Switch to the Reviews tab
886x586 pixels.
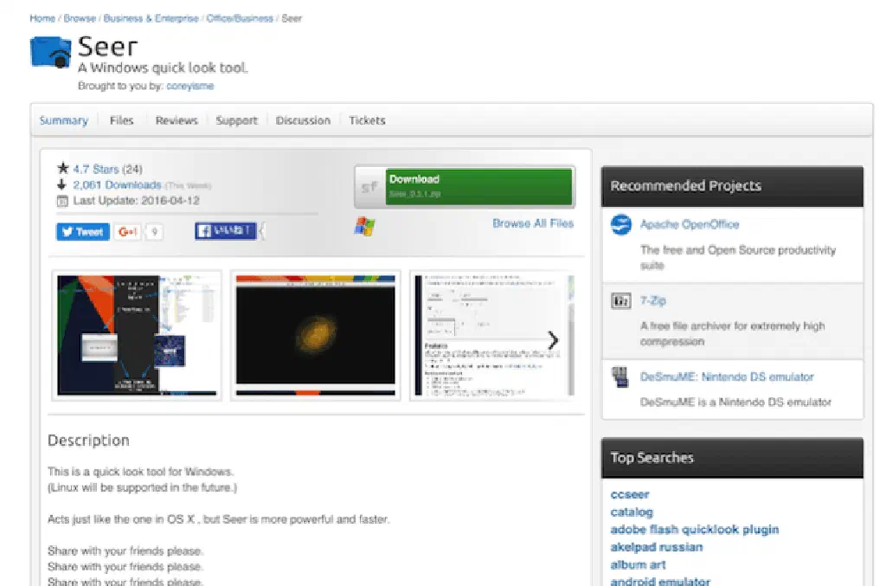pyautogui.click(x=177, y=120)
